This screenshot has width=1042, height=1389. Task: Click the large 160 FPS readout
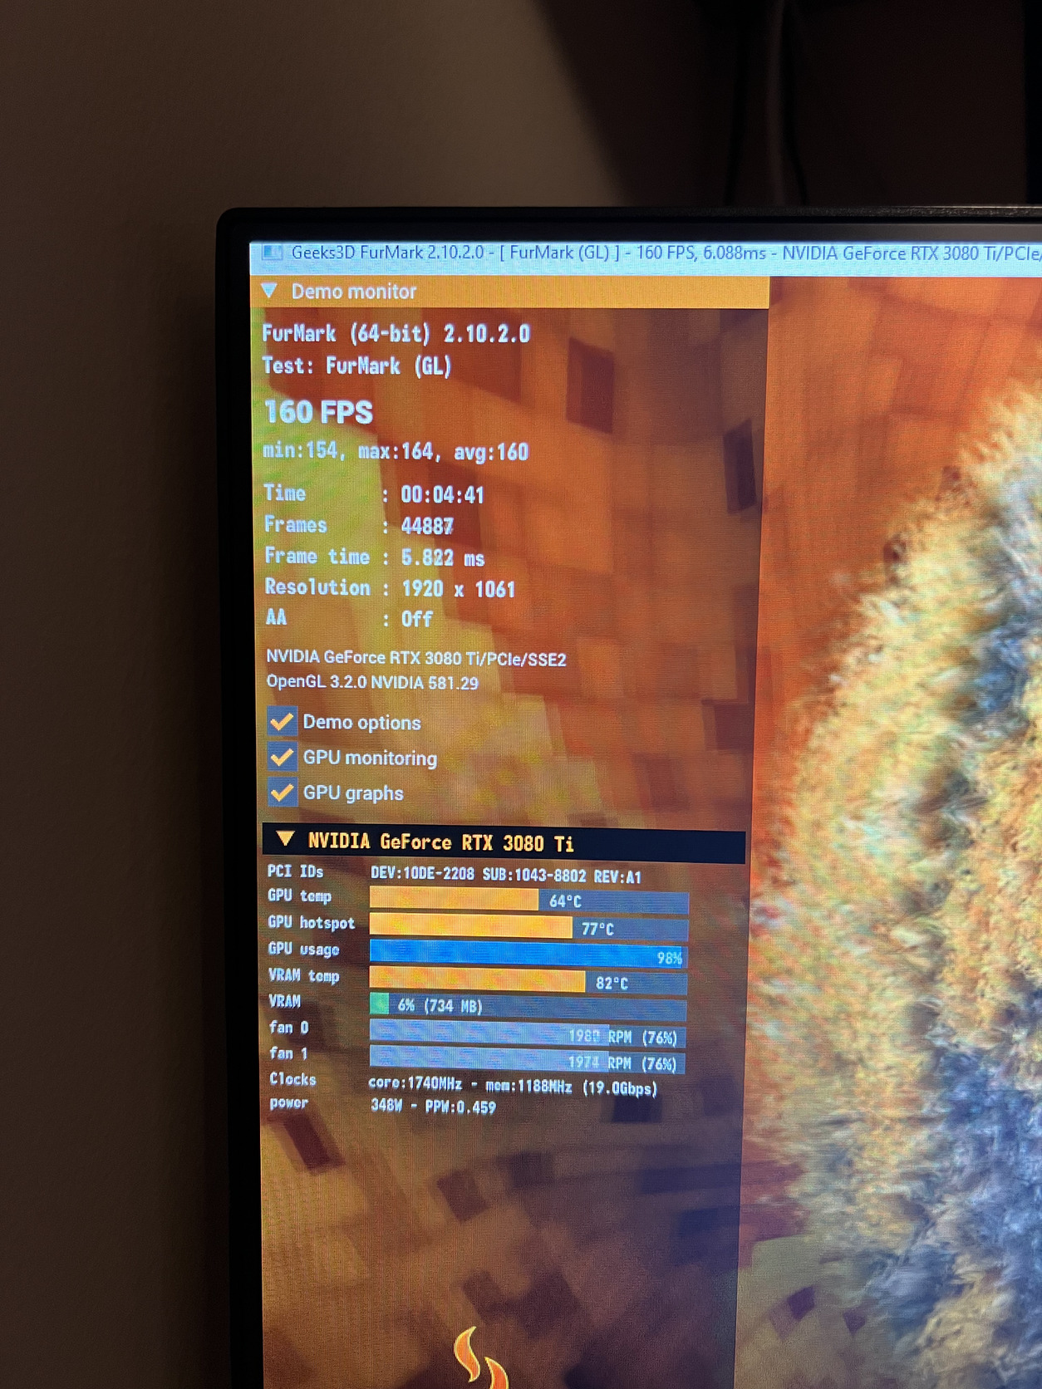pos(318,412)
